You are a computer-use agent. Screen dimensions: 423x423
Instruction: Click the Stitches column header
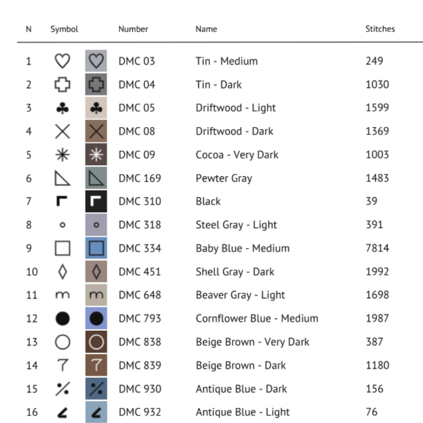[x=380, y=29]
